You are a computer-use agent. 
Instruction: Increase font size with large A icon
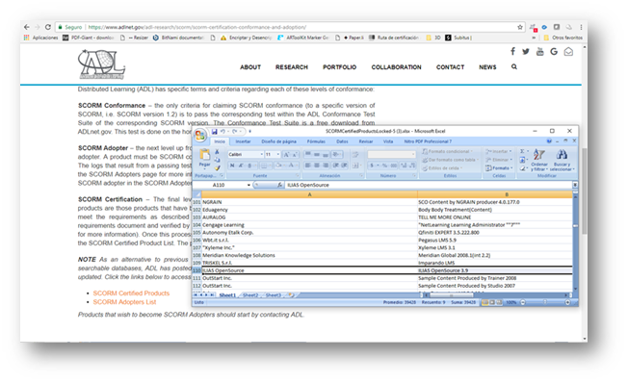coord(286,155)
